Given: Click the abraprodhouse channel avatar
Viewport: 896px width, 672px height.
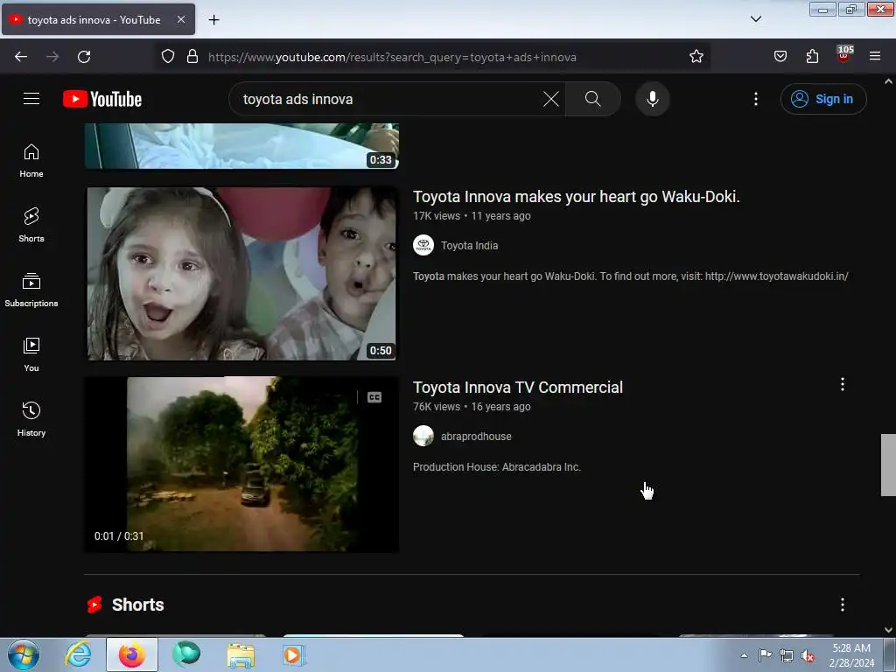Looking at the screenshot, I should (423, 436).
